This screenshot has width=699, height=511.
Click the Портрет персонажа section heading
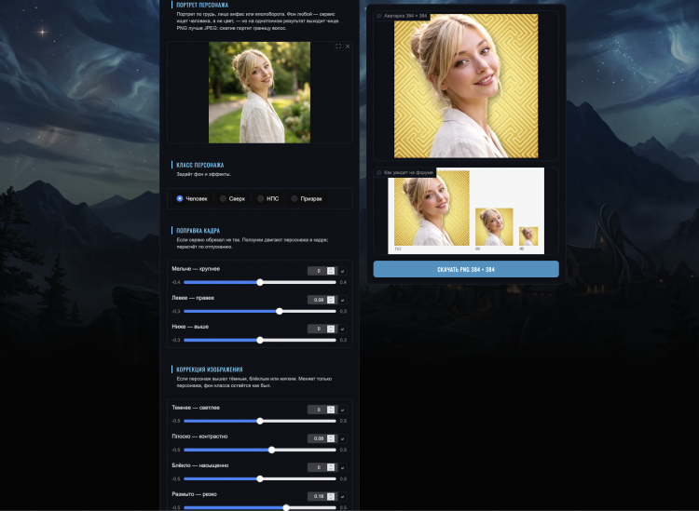[202, 5]
